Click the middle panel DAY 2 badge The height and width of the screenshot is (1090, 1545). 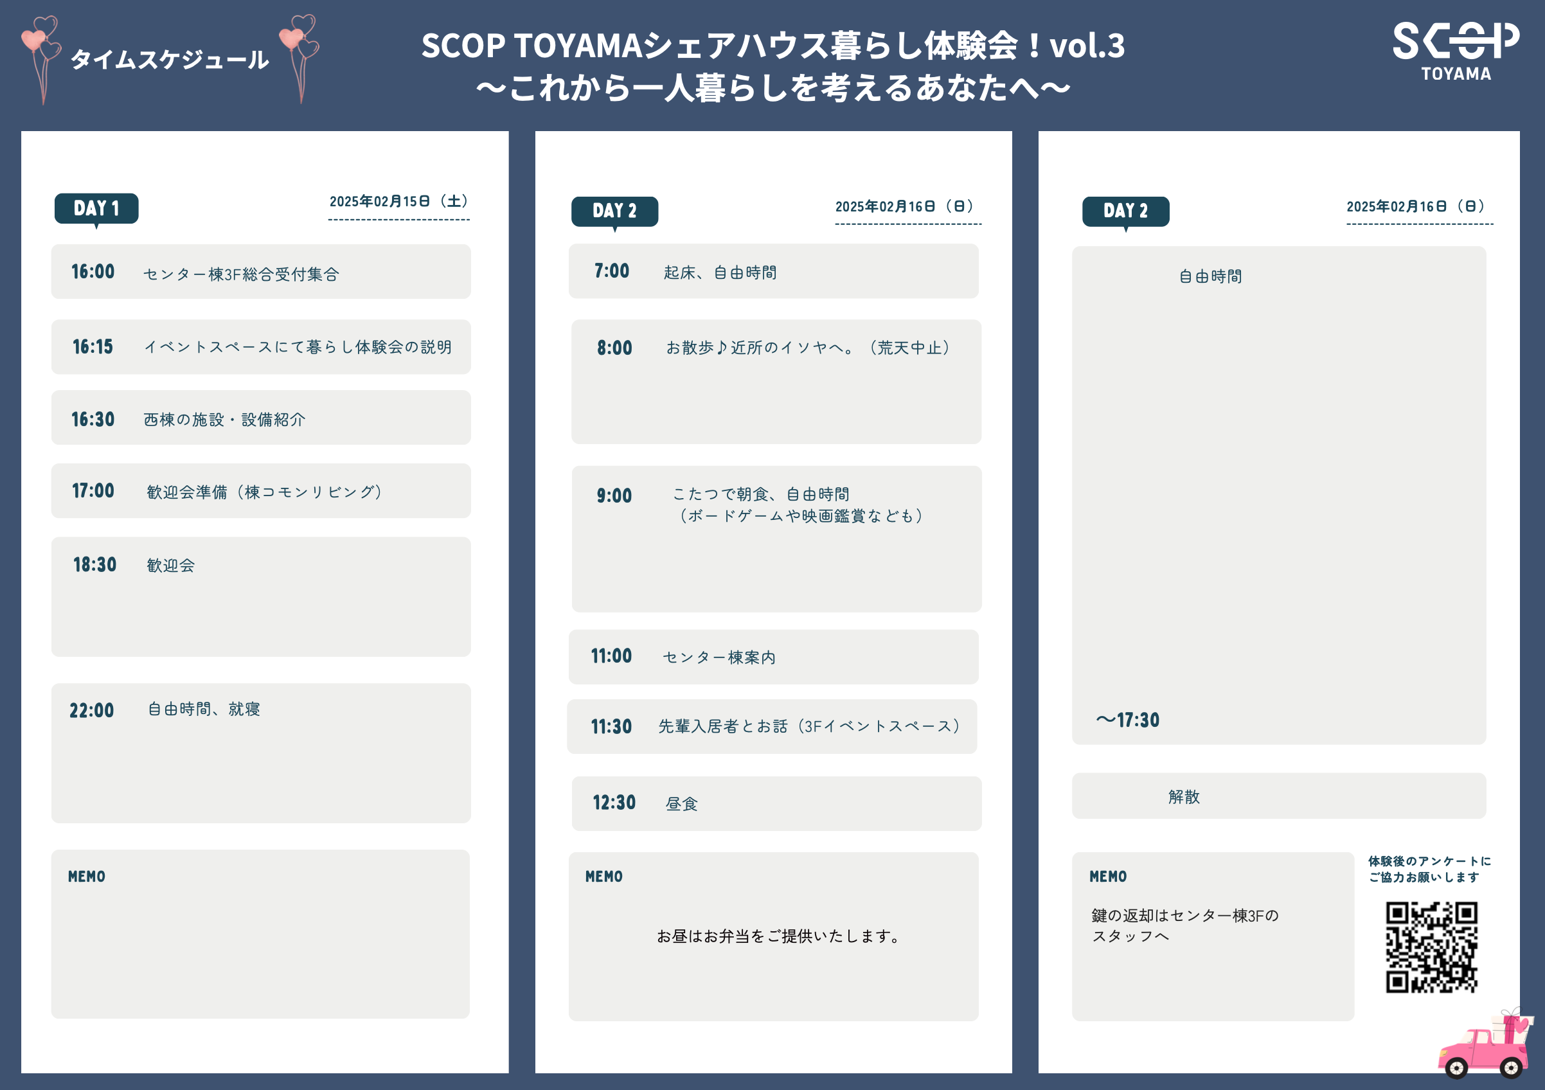point(614,211)
